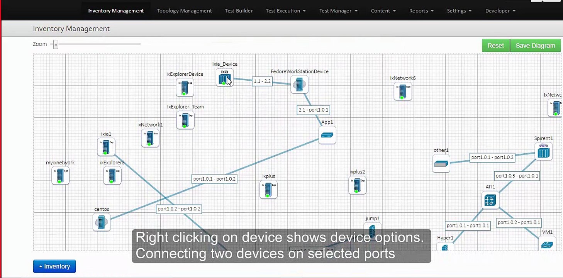Viewport: 563px width, 278px height.
Task: Select the centos workstation icon
Action: coord(102,222)
